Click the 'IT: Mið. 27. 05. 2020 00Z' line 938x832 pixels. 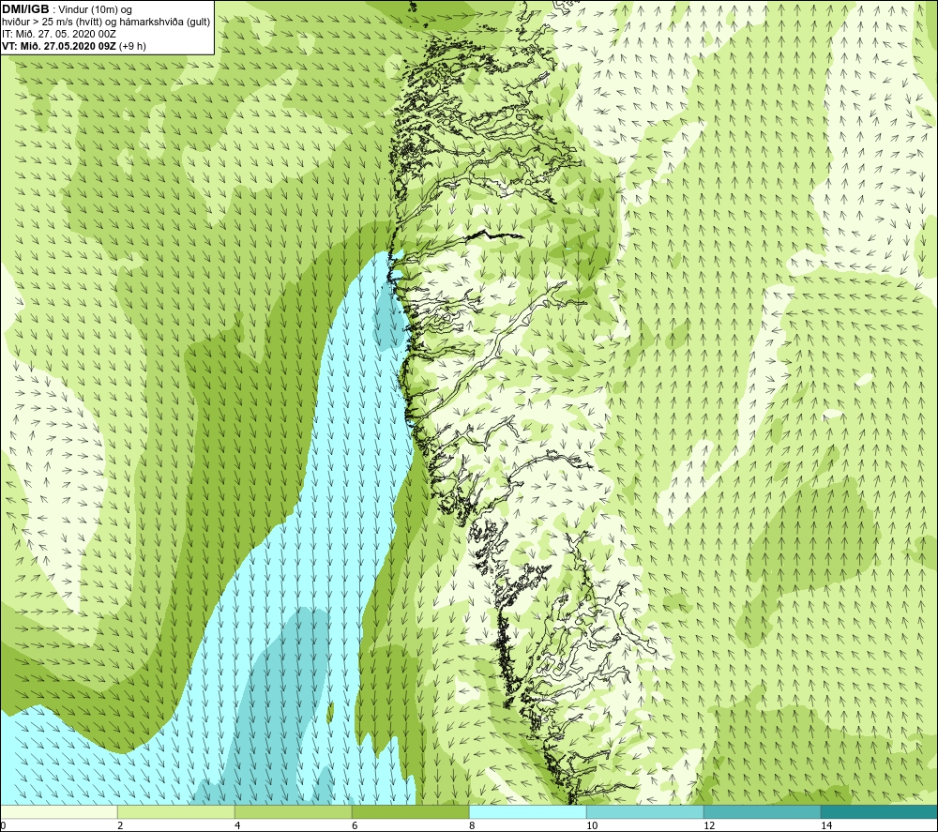coord(59,34)
